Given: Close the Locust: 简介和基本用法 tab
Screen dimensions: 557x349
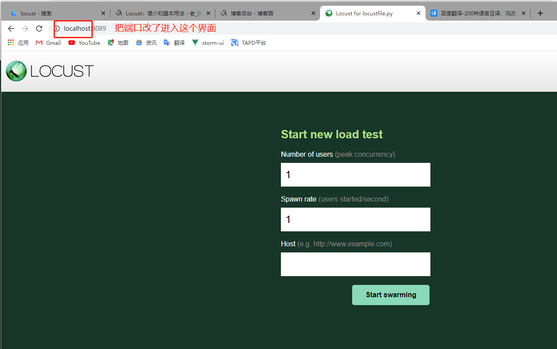Looking at the screenshot, I should click(x=208, y=13).
